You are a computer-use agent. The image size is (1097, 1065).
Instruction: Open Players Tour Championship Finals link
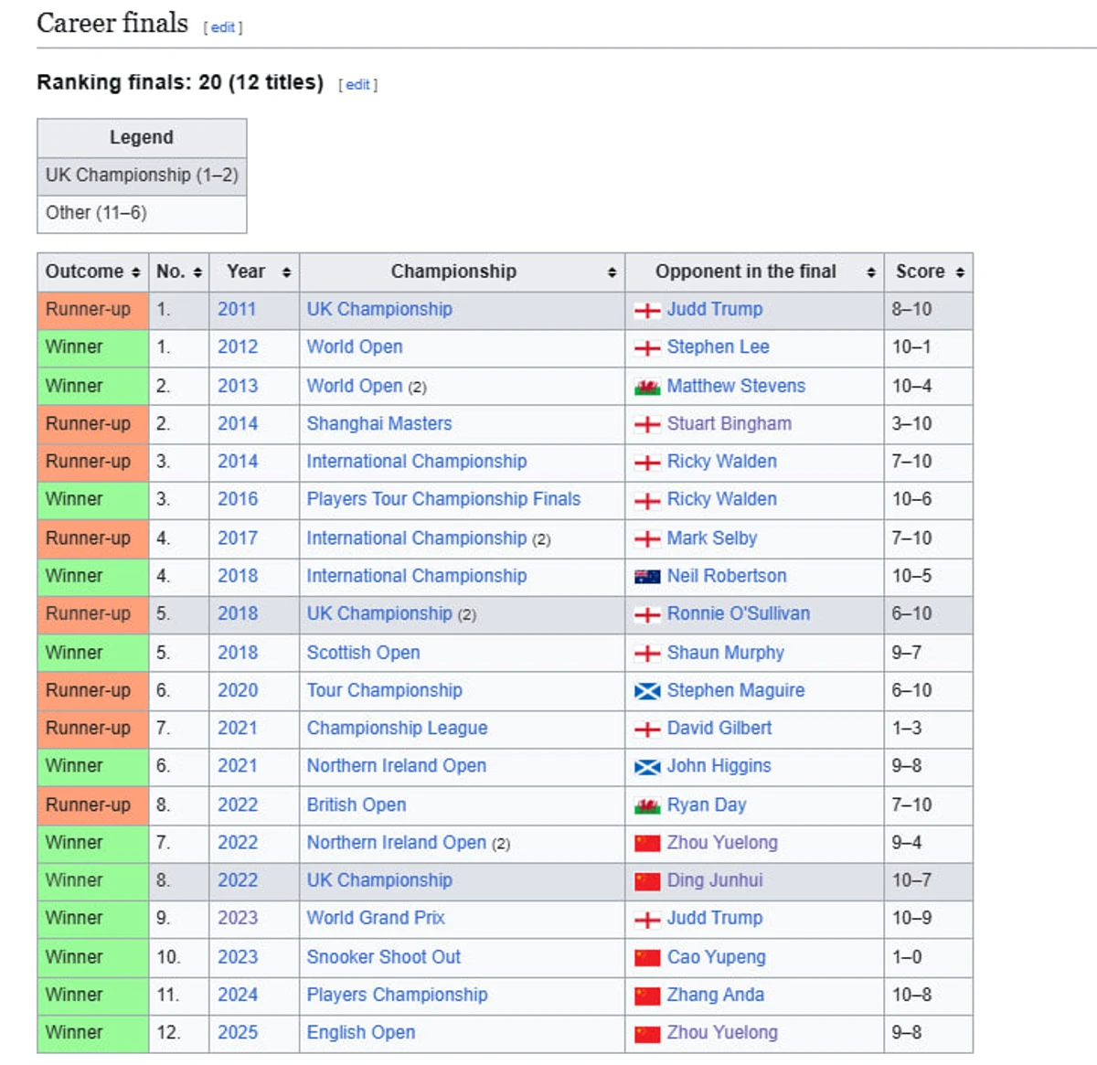point(443,499)
